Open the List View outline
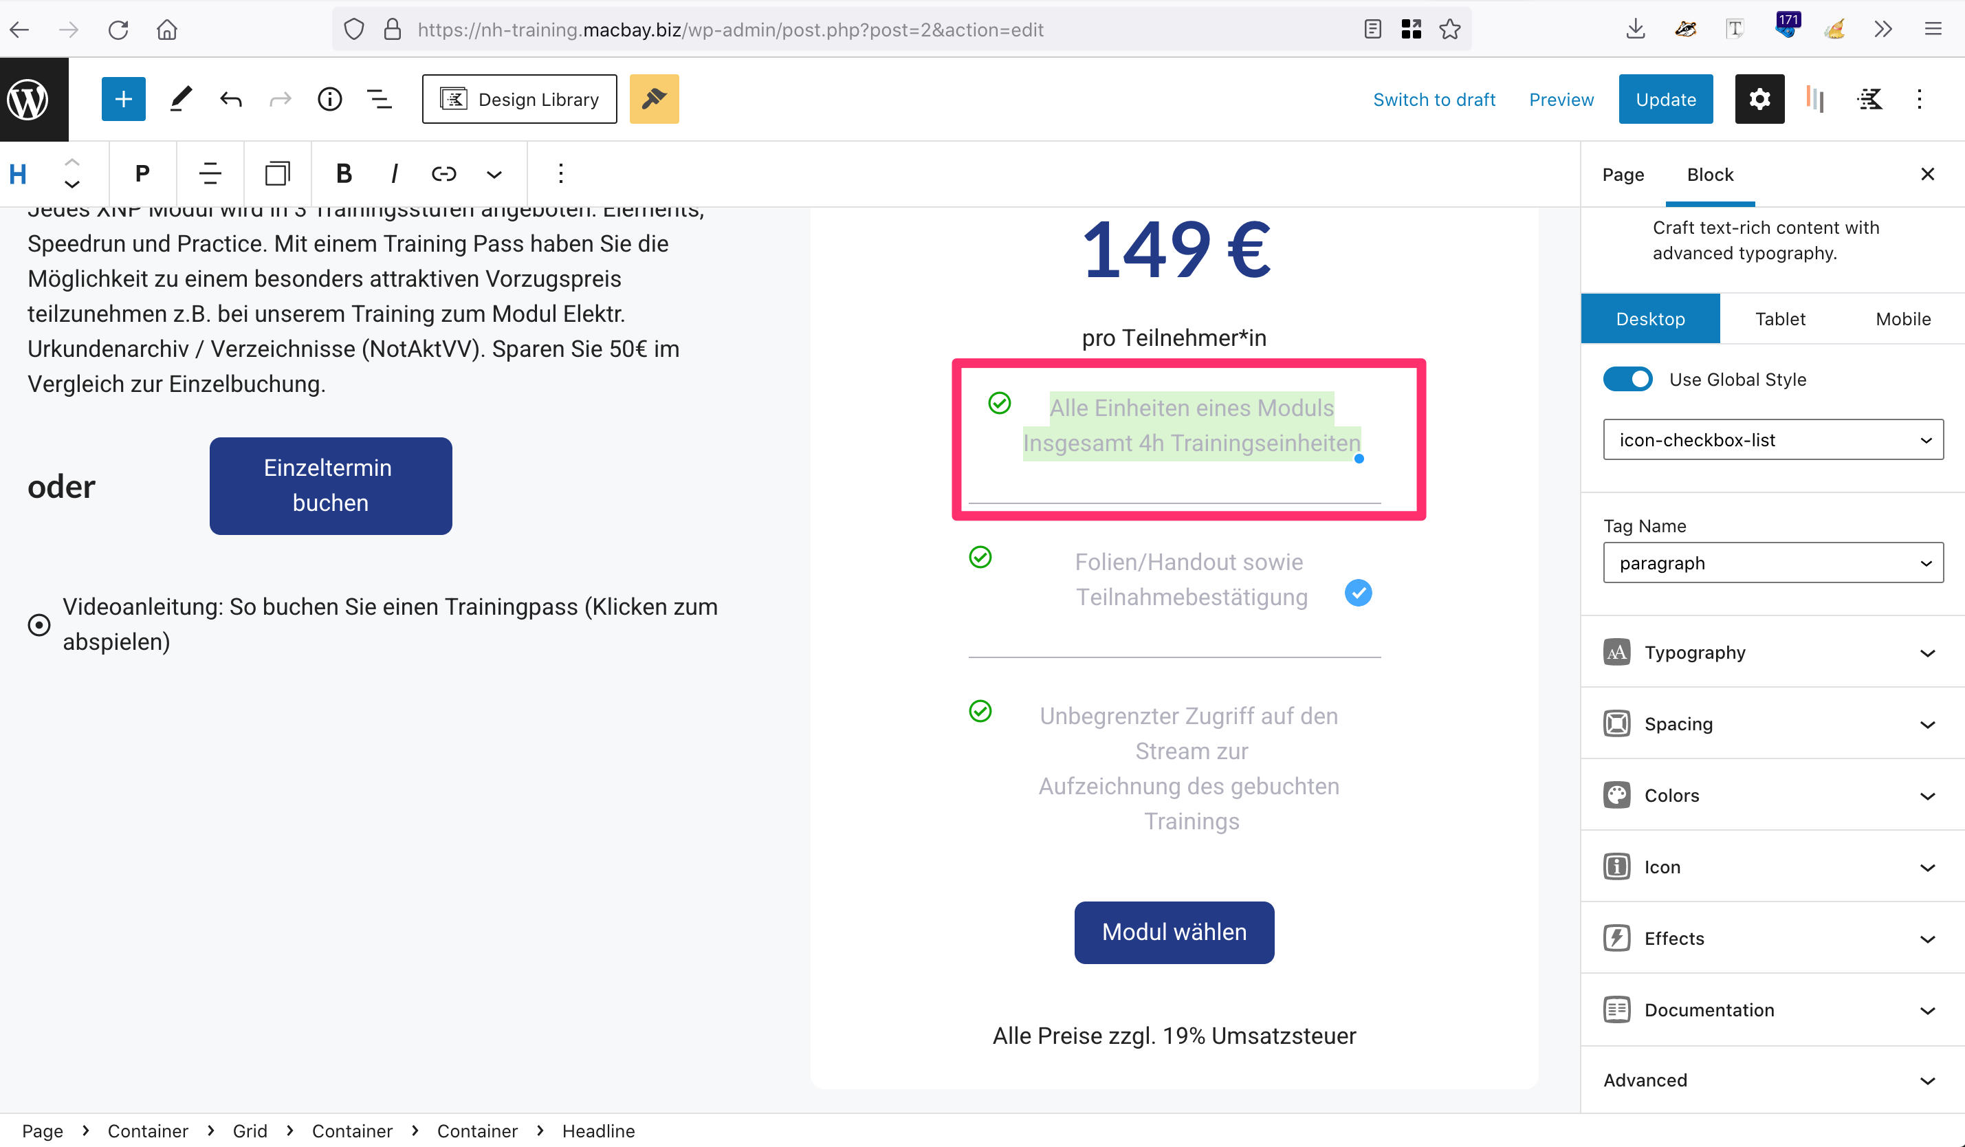The width and height of the screenshot is (1965, 1147). tap(380, 99)
